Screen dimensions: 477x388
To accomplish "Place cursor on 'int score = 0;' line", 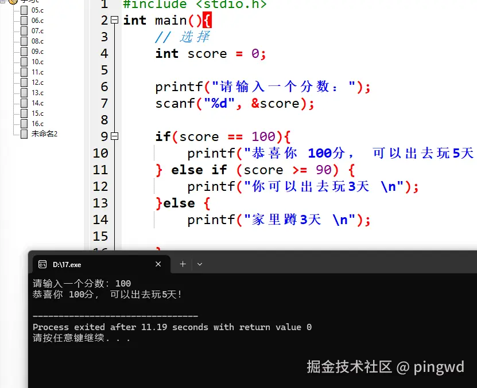I will [x=211, y=54].
